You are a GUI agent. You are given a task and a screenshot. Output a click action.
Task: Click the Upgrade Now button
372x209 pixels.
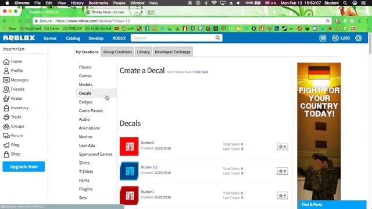(x=23, y=167)
